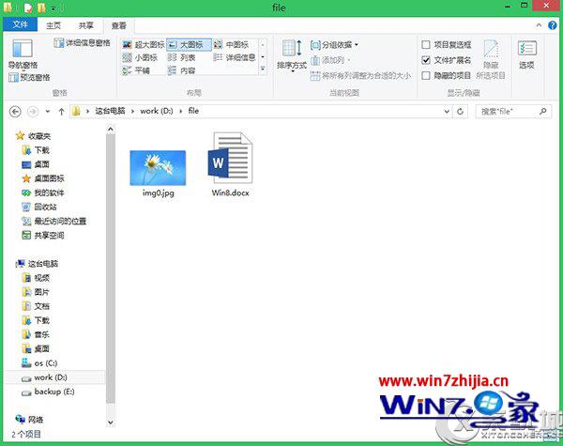Click the sidebar scrollbar down arrow
The image size is (563, 446).
[111, 423]
